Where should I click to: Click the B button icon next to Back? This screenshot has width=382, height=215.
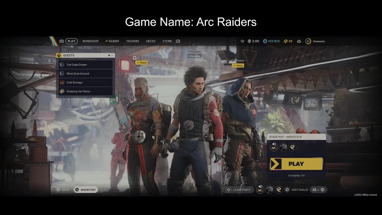click(x=58, y=190)
